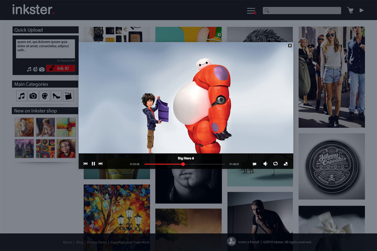Open the shopping cart
The image size is (377, 251).
tap(350, 10)
